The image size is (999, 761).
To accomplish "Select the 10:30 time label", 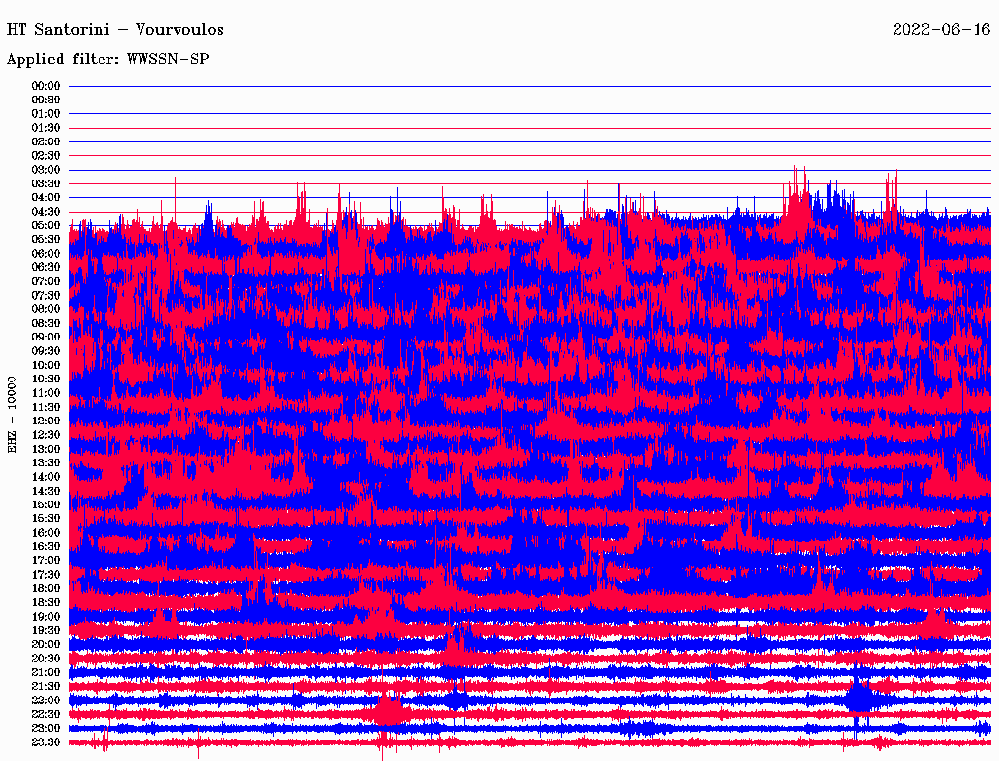I will pyautogui.click(x=46, y=379).
